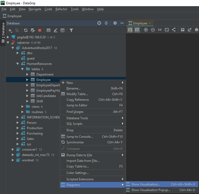The width and height of the screenshot is (199, 194).
Task: Click the Save diagram floppy disk icon
Action: click(183, 30)
